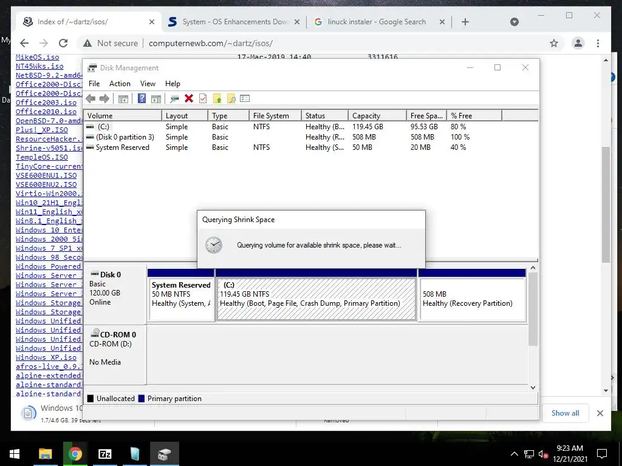Screen dimensions: 622x466
Task: Open the Chrome tab search dropdown arrow
Action: 514,22
